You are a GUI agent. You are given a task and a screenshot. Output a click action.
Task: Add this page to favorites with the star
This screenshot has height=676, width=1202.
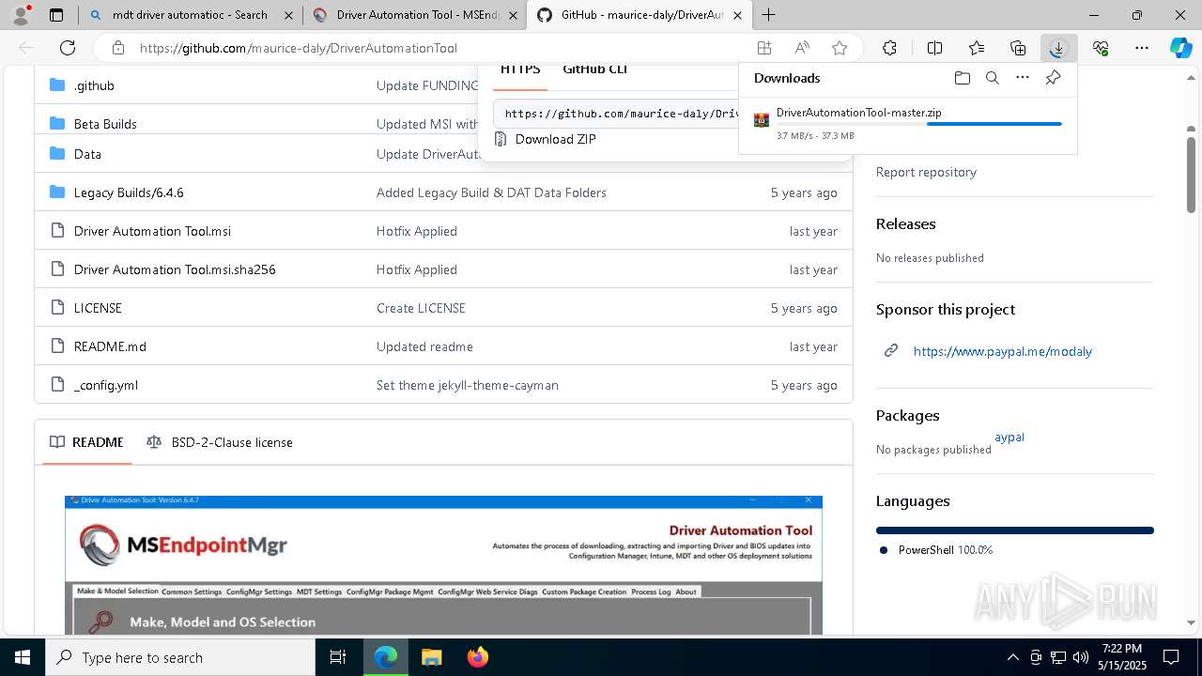840,48
